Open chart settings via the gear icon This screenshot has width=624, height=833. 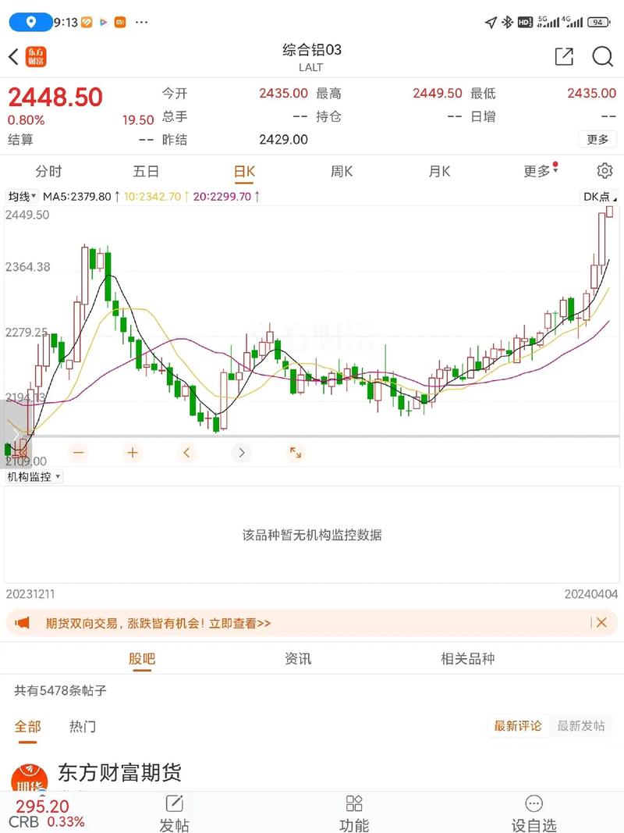click(604, 170)
